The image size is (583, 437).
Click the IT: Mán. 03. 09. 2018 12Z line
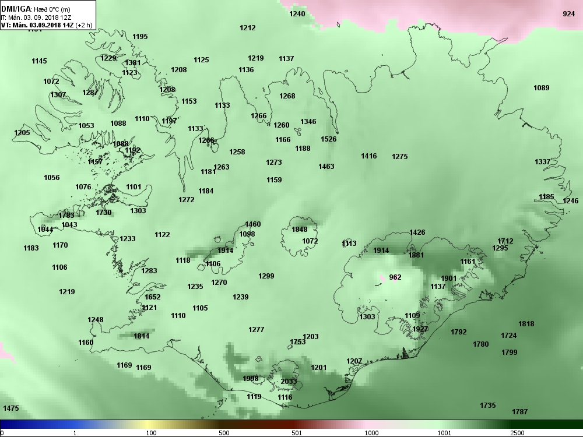tap(36, 17)
